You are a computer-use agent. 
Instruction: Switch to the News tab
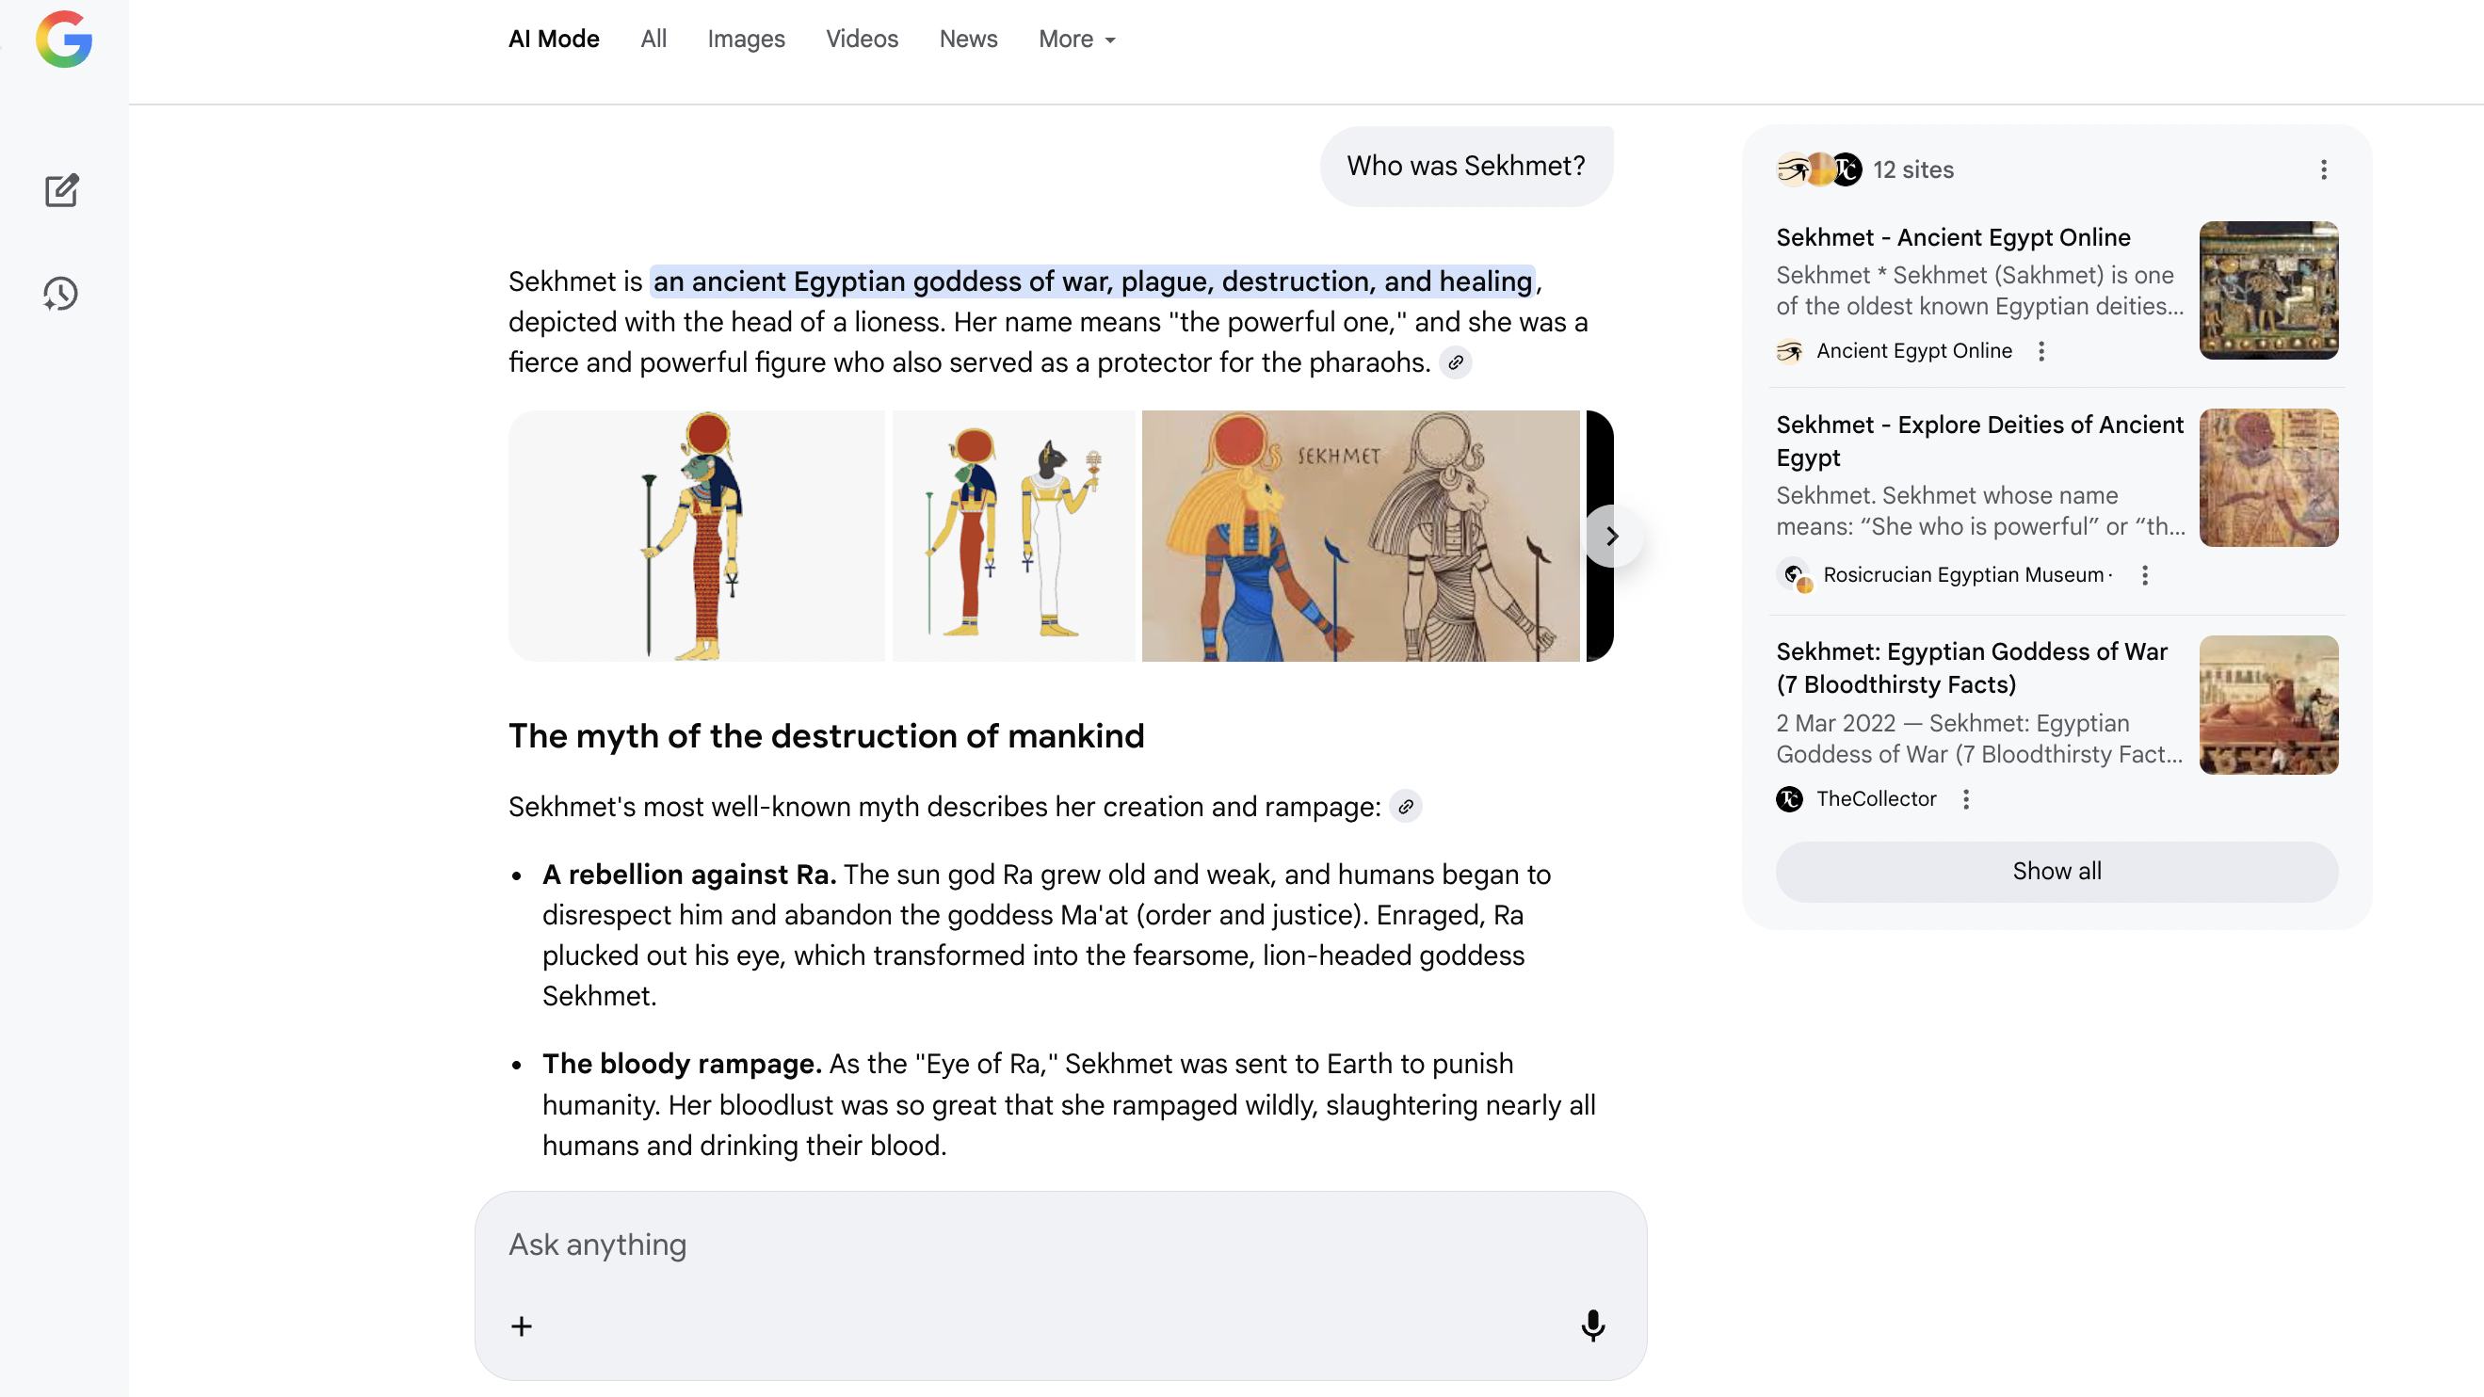tap(967, 40)
